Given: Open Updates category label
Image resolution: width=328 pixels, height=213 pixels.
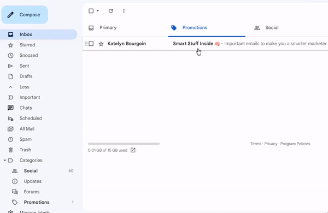Looking at the screenshot, I should tap(33, 181).
